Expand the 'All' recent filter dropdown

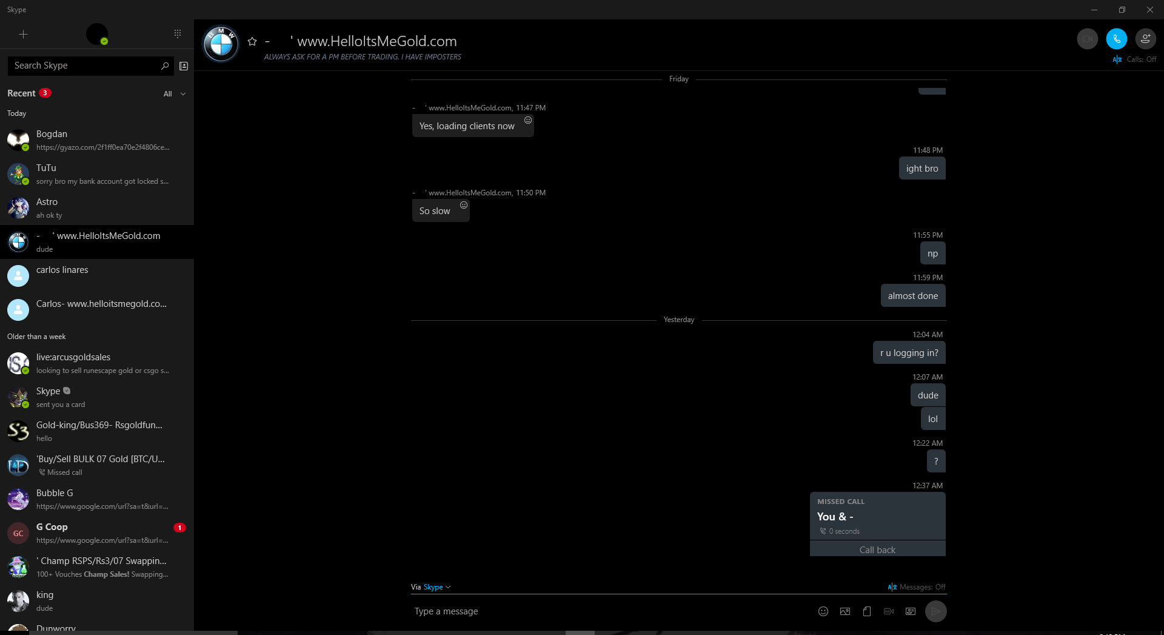175,94
